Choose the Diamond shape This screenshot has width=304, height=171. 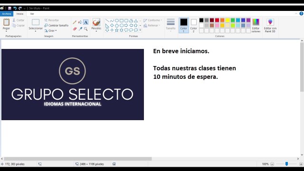coord(112,25)
